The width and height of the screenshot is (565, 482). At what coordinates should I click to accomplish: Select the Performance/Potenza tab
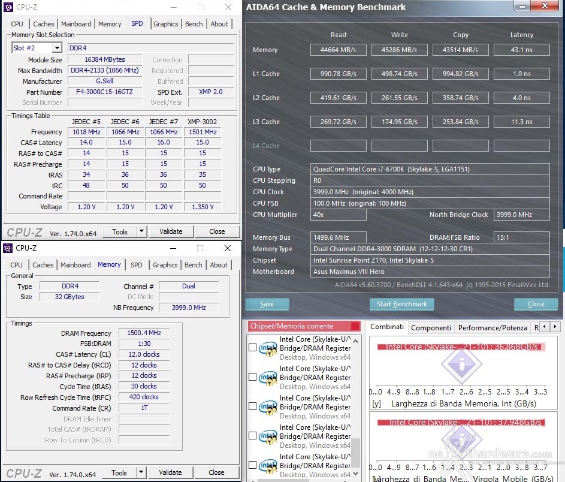(x=493, y=328)
